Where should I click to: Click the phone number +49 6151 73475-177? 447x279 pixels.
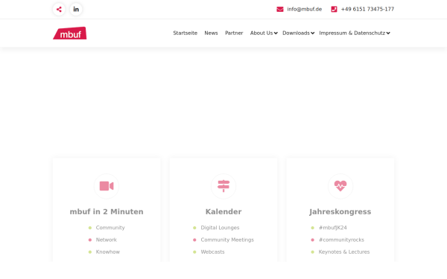pyautogui.click(x=367, y=9)
